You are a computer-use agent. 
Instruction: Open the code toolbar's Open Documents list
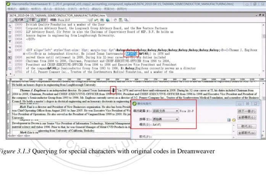pyautogui.click(x=10, y=26)
